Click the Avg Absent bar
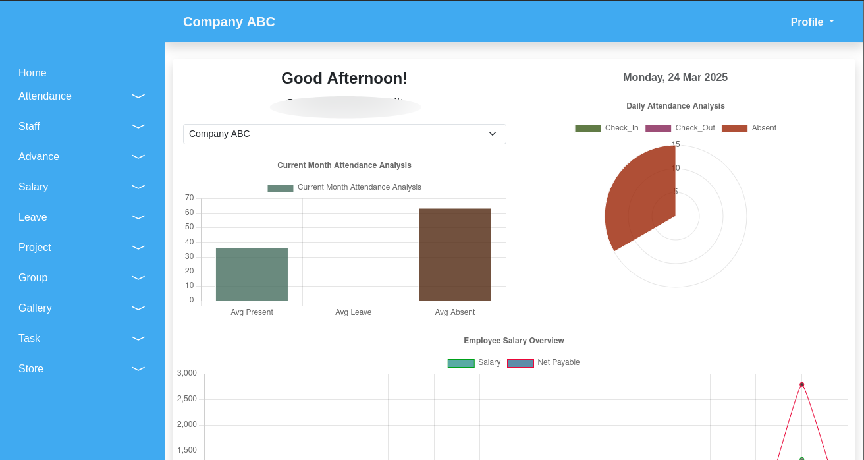The width and height of the screenshot is (864, 460). pyautogui.click(x=454, y=254)
